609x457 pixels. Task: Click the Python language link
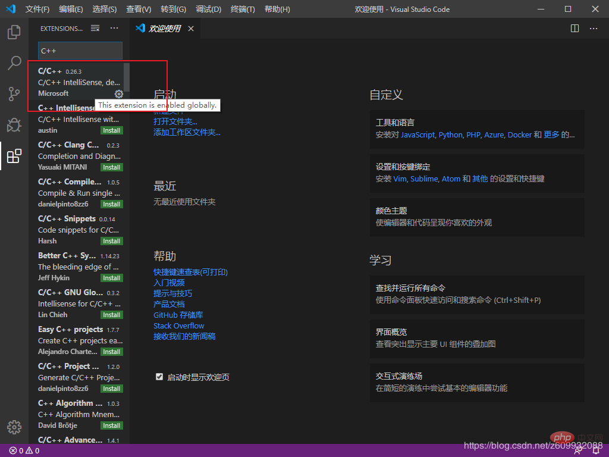451,135
